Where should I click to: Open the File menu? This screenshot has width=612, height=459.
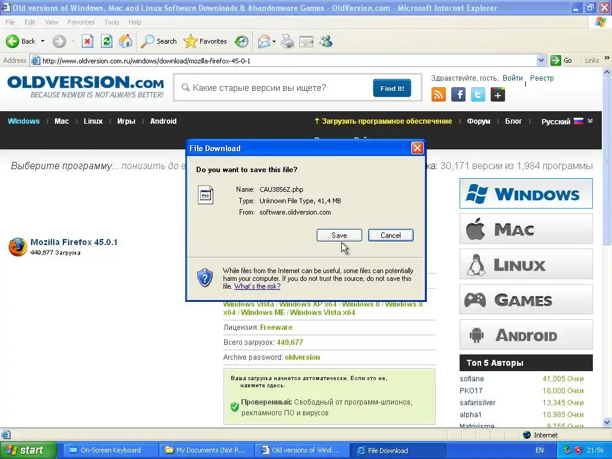coord(10,22)
